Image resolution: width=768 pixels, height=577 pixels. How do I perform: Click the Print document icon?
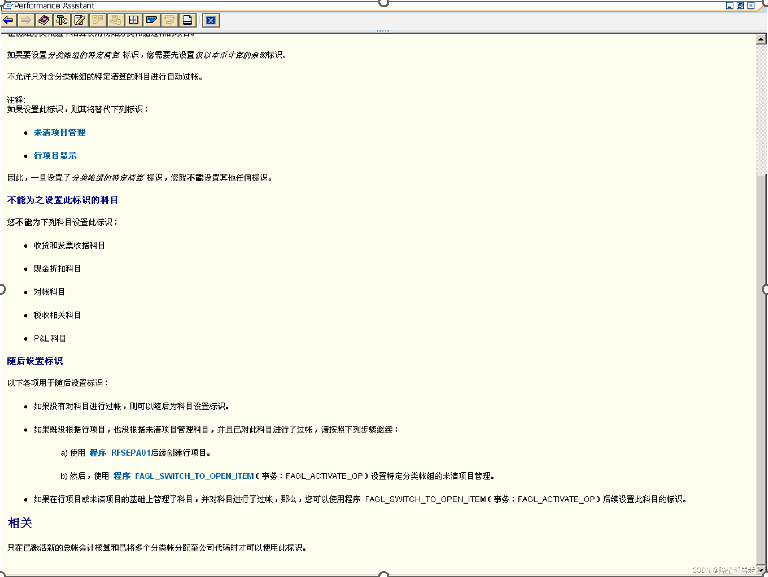point(187,20)
